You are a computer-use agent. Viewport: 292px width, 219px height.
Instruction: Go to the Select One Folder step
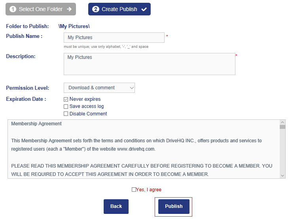pyautogui.click(x=41, y=9)
